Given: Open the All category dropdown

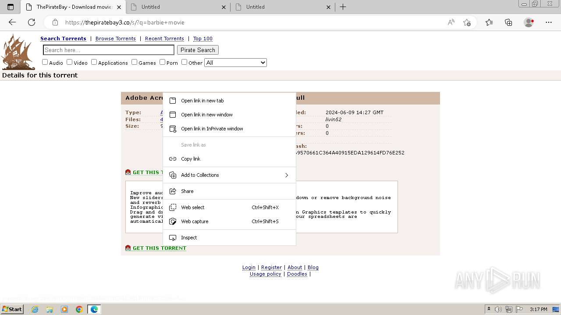Looking at the screenshot, I should coord(235,63).
